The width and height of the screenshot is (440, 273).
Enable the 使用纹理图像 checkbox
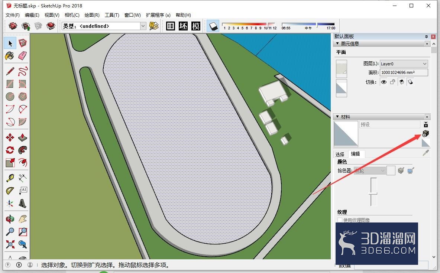(x=340, y=220)
